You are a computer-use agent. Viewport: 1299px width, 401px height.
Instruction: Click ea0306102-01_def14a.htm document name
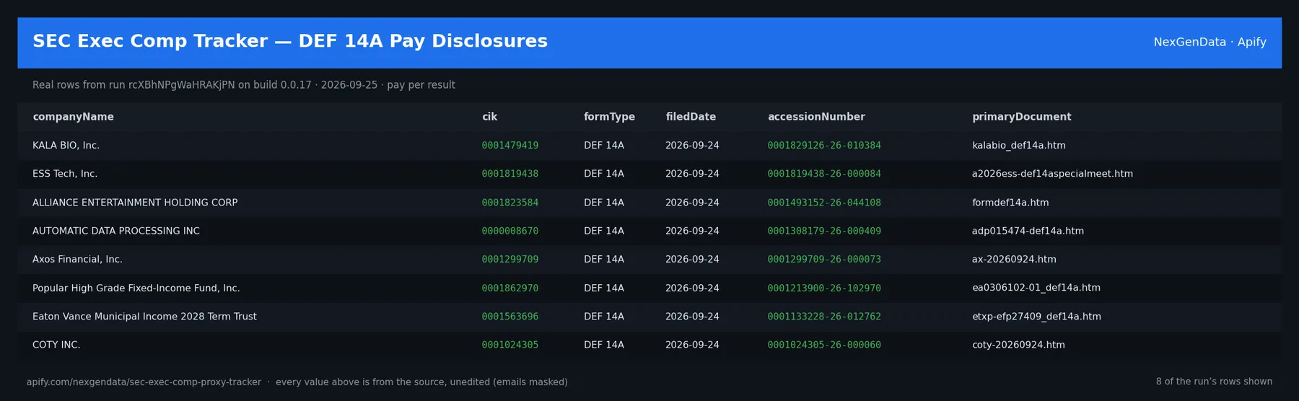coord(1036,288)
